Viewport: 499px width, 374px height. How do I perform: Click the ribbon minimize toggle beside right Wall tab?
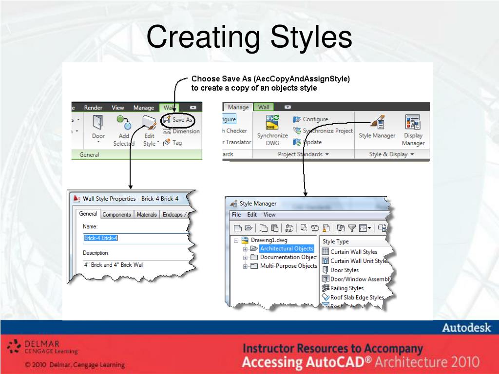288,107
